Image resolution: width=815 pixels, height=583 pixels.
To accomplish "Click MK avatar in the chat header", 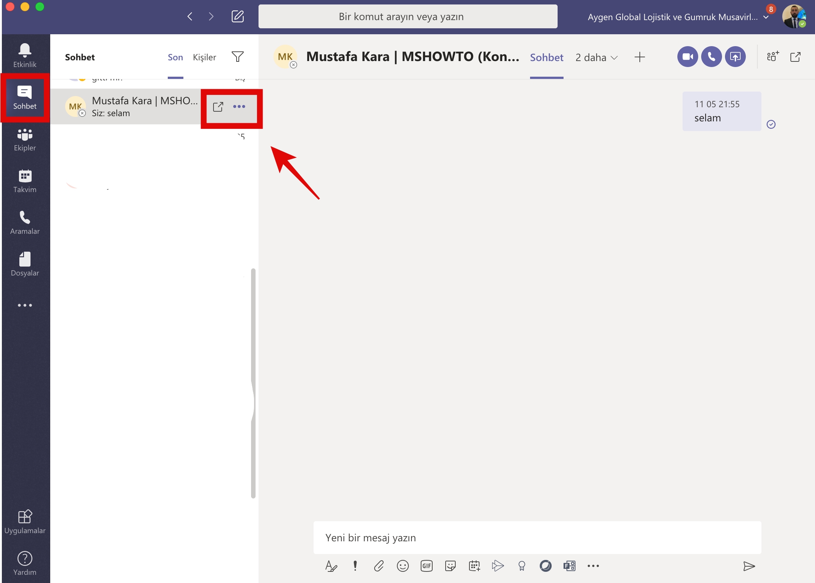I will tap(285, 57).
